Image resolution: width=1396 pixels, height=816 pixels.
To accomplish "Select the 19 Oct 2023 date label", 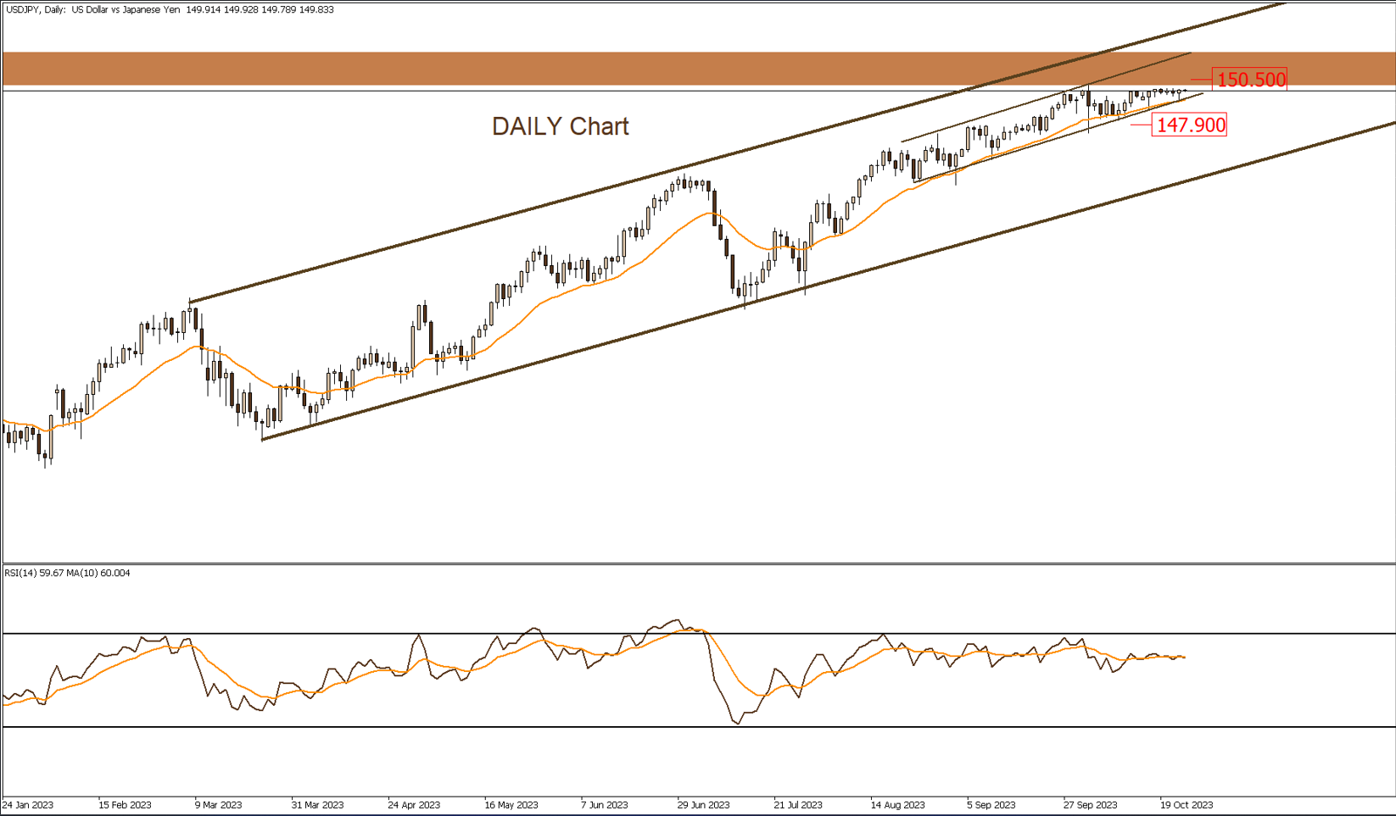I will (x=1187, y=805).
